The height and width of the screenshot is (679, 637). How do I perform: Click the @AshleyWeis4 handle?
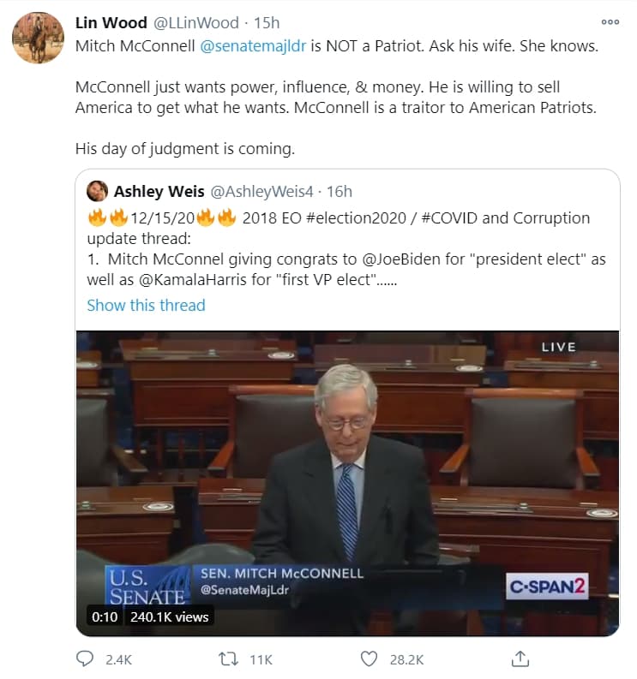pyautogui.click(x=261, y=192)
